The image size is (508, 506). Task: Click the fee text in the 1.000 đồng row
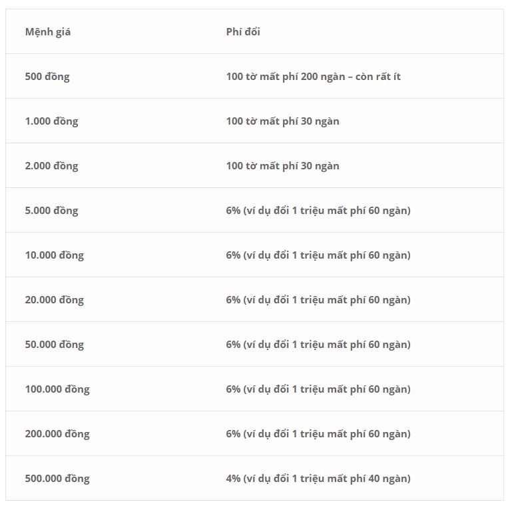tap(282, 121)
